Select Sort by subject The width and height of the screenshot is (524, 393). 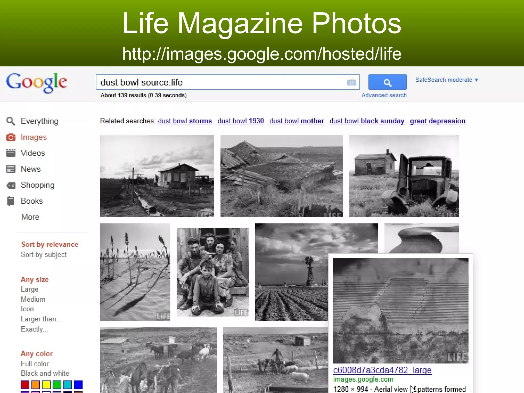(44, 255)
